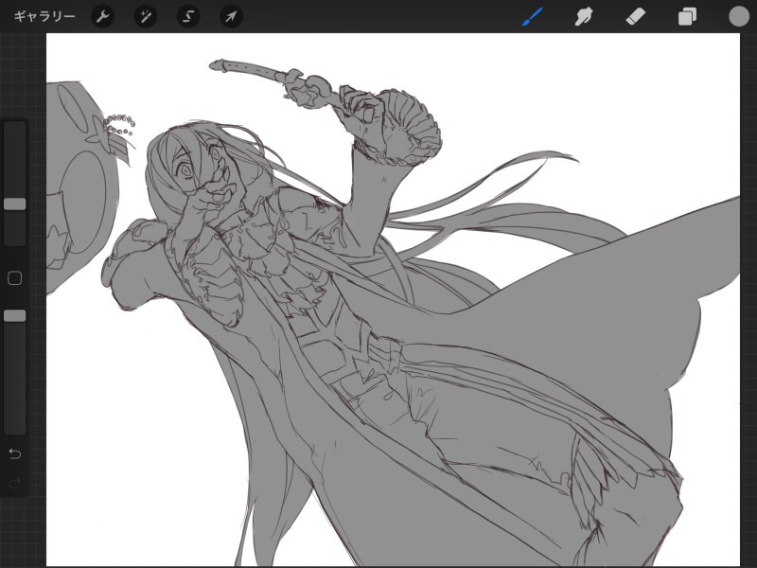The height and width of the screenshot is (568, 757).
Task: Select the Eraser tool
Action: click(x=635, y=17)
